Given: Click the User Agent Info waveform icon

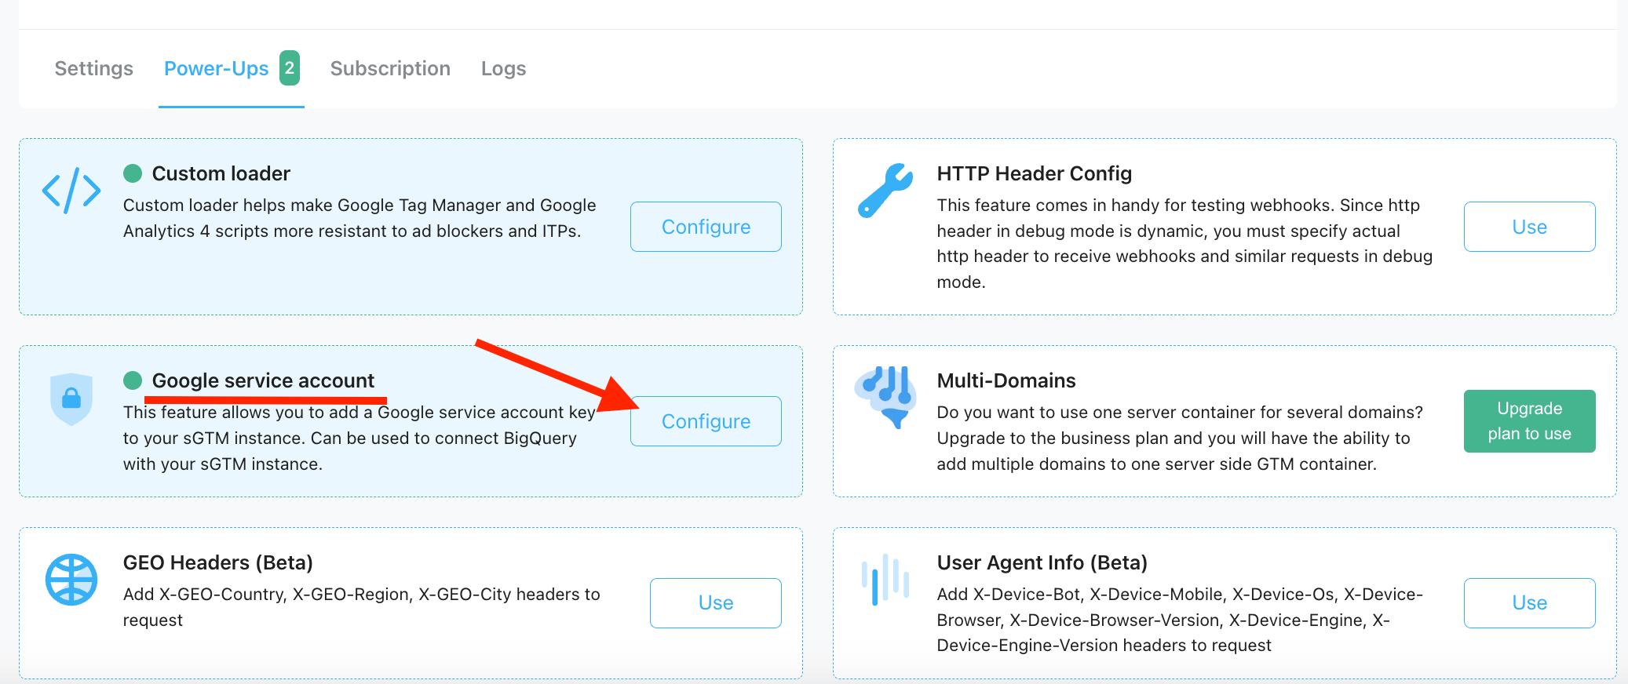Looking at the screenshot, I should tap(885, 580).
